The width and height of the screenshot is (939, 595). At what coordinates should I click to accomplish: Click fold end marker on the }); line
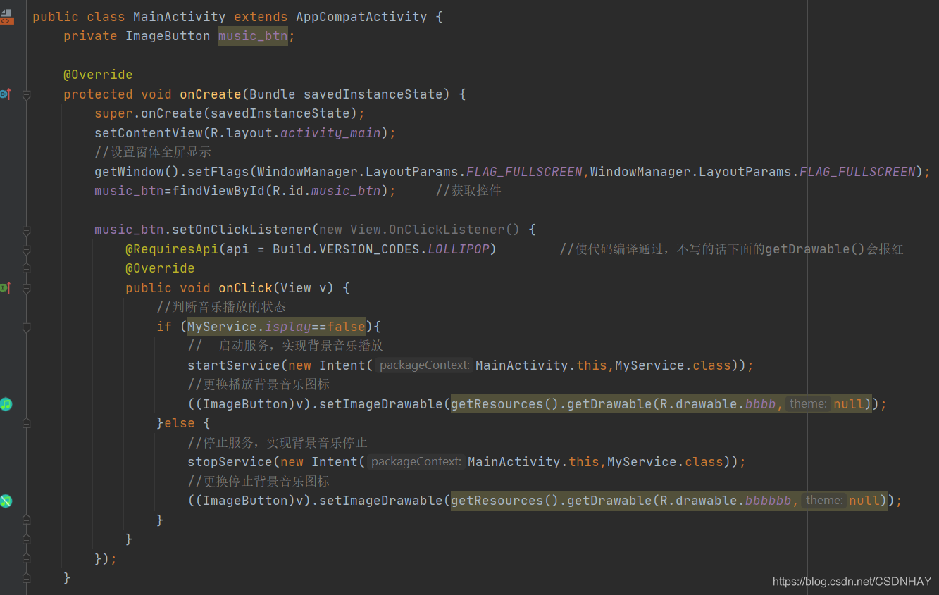(x=26, y=559)
